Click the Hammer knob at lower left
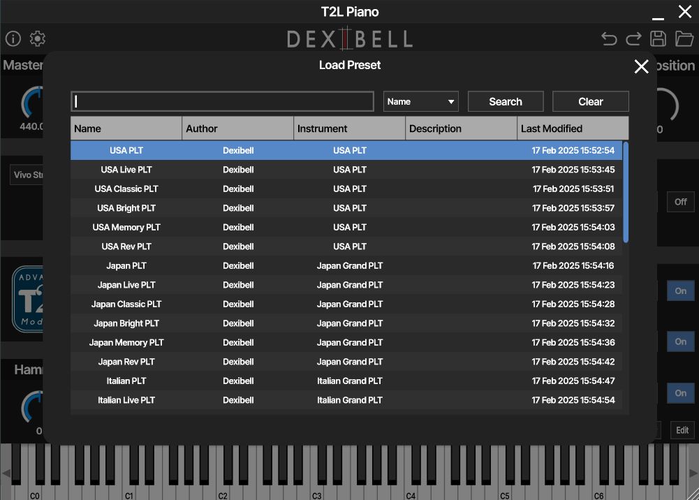This screenshot has height=500, width=699. point(33,406)
